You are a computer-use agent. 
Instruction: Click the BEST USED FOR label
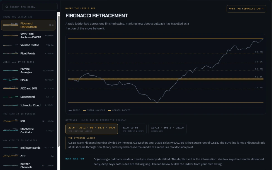pos(75,159)
